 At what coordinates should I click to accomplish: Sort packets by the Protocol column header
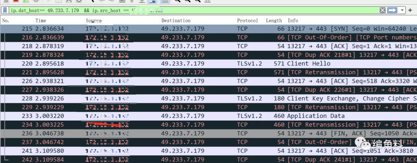[247, 20]
